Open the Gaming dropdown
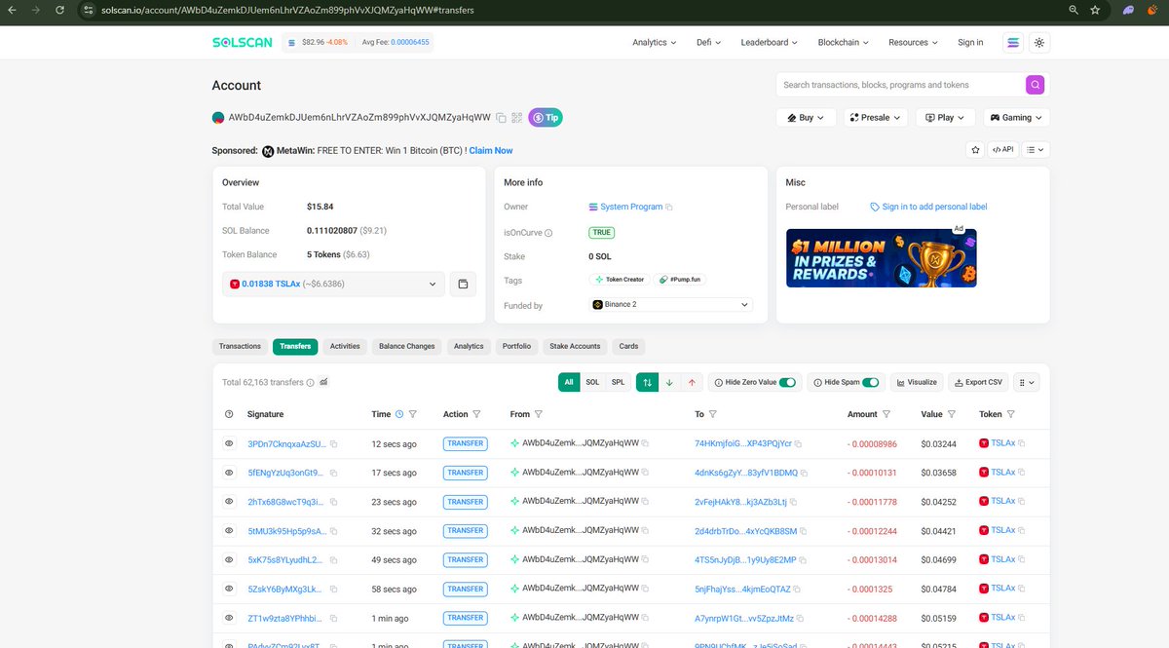The image size is (1169, 648). pyautogui.click(x=1016, y=117)
